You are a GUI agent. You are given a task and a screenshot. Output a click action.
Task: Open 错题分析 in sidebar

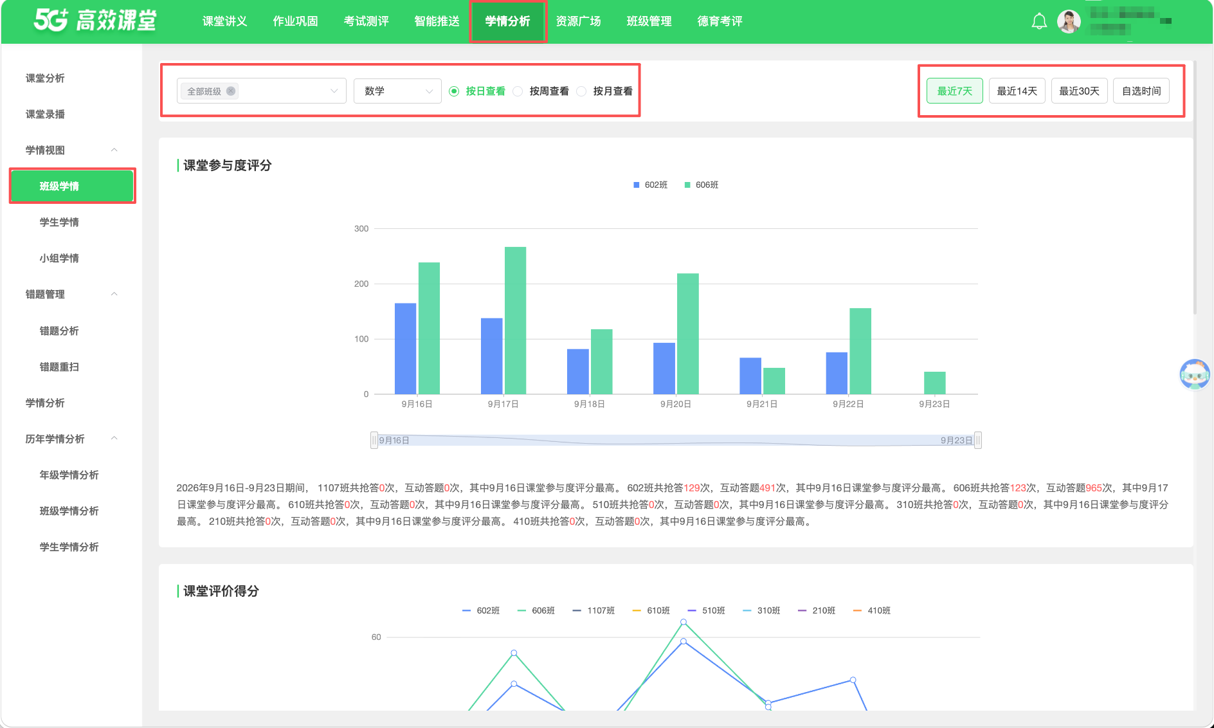[59, 331]
